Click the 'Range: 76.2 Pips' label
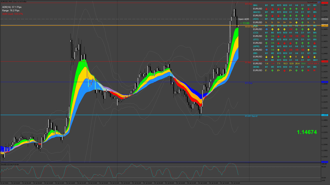Image resolution: width=330 pixels, height=185 pixels. [10, 10]
